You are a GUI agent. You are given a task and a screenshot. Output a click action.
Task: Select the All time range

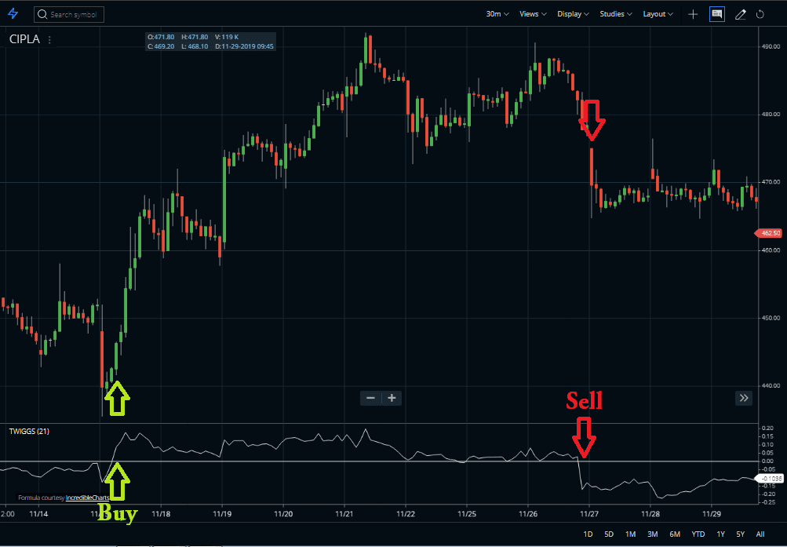(x=760, y=534)
